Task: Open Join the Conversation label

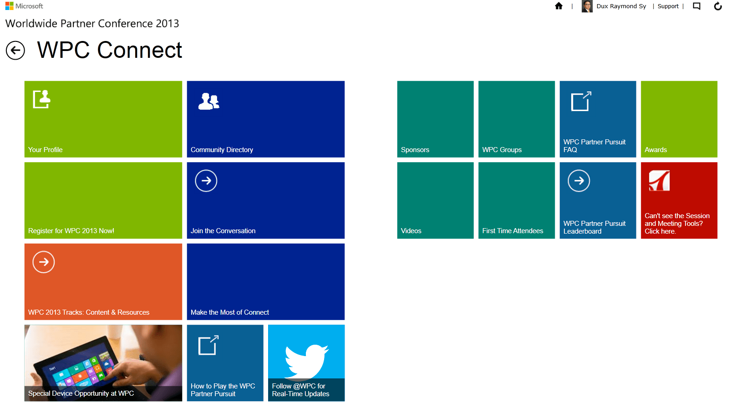Action: 223,231
